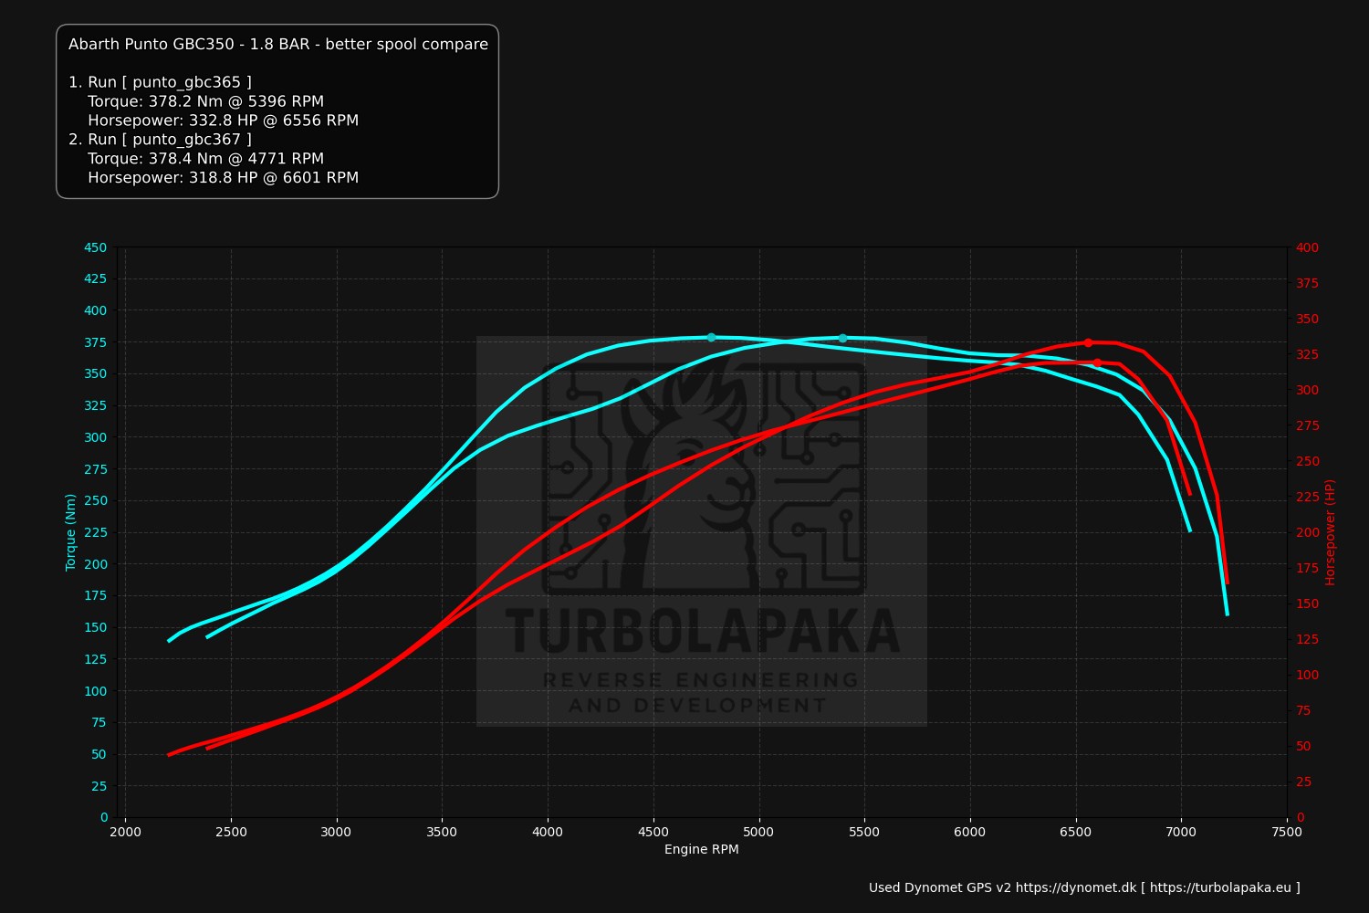Click the 'Engine RPM' x-axis label
Image resolution: width=1369 pixels, height=913 pixels.
pyautogui.click(x=701, y=849)
